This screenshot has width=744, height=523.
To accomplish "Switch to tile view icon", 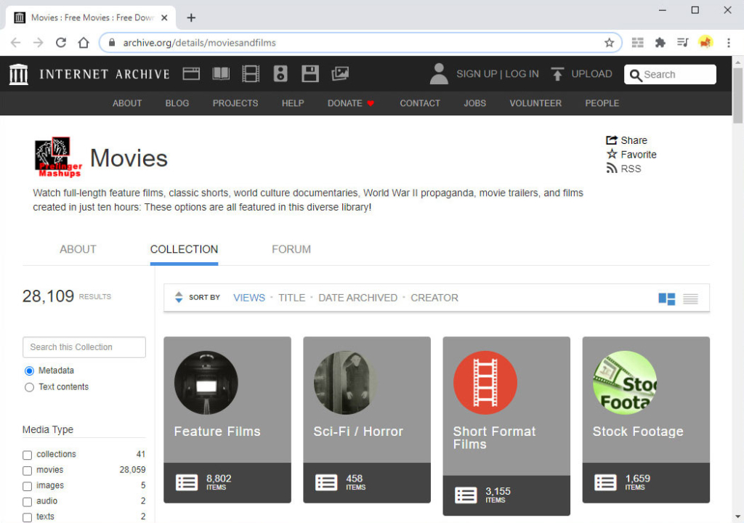I will (x=667, y=299).
